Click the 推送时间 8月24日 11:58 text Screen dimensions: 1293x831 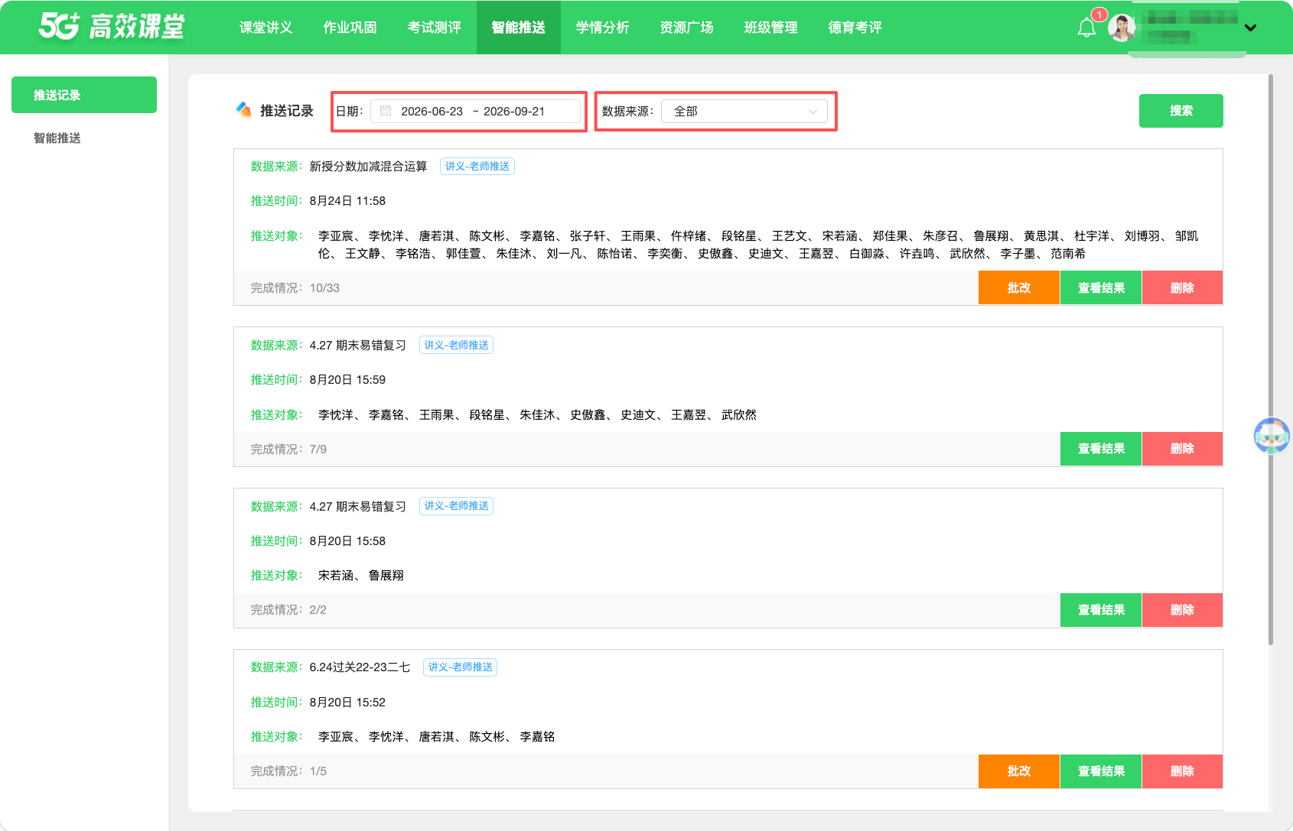pyautogui.click(x=318, y=201)
